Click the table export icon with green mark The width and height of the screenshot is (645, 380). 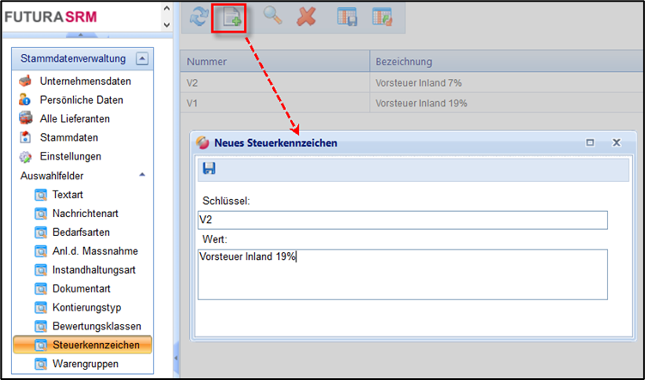click(382, 18)
